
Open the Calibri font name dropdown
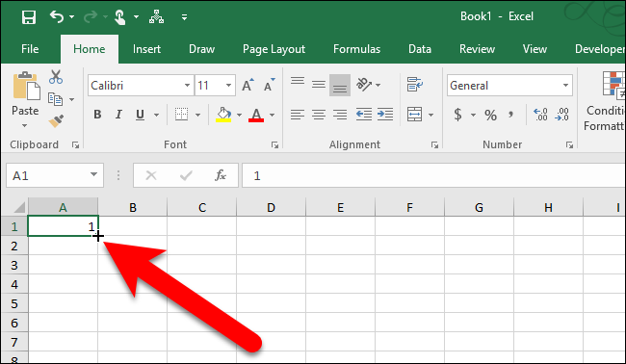tap(187, 86)
